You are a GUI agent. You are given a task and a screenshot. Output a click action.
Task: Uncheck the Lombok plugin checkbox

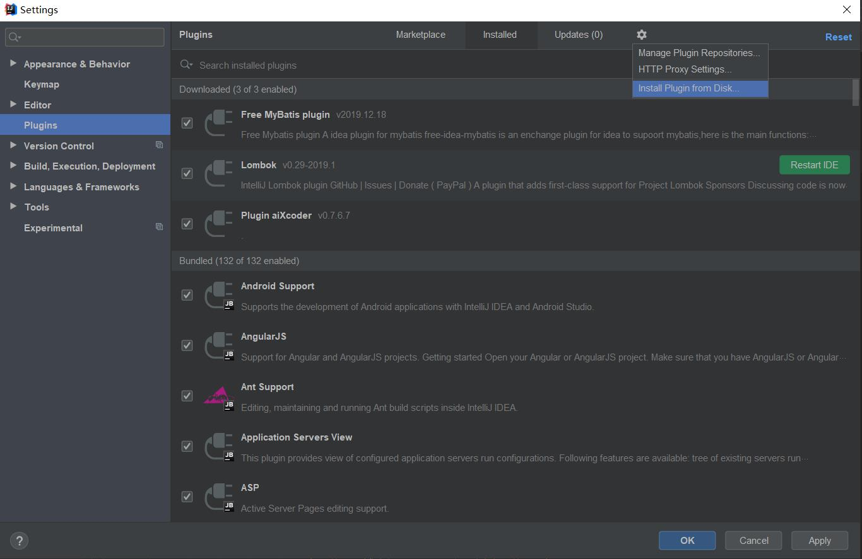187,173
